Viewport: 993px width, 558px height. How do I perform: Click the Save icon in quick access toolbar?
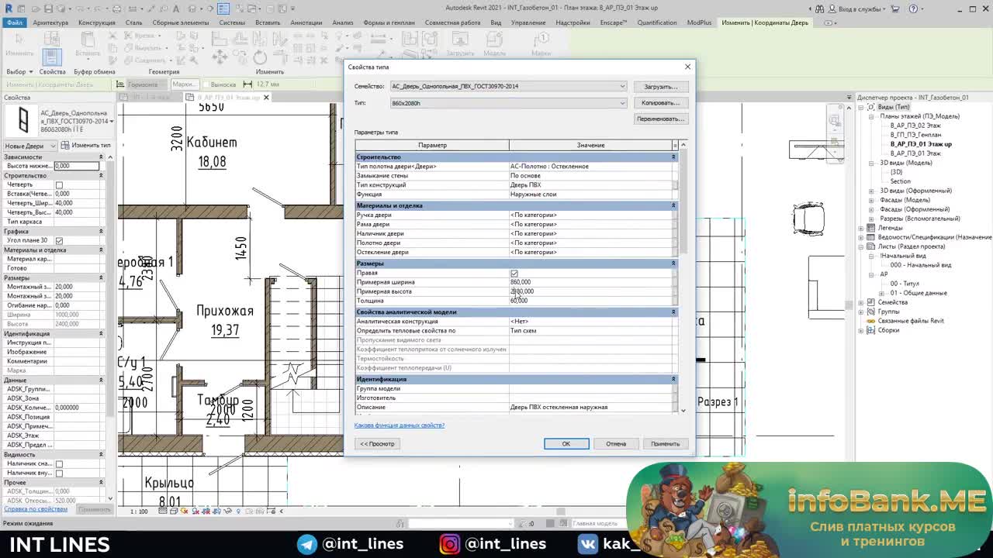tap(48, 9)
